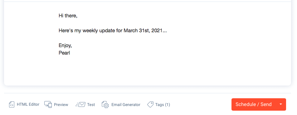Screen dimensions: 297x115
Task: Open the HTML Editor code file icon
Action: pos(12,104)
